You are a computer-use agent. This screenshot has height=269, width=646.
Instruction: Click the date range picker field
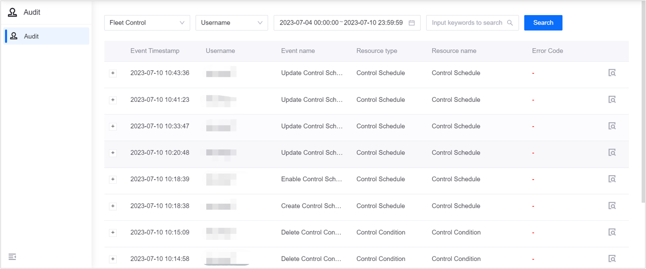[341, 23]
